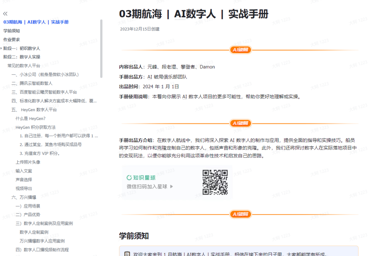This screenshot has height=256, width=372.
Task: Select outline item 1. 自己注册
Action: tap(59, 136)
